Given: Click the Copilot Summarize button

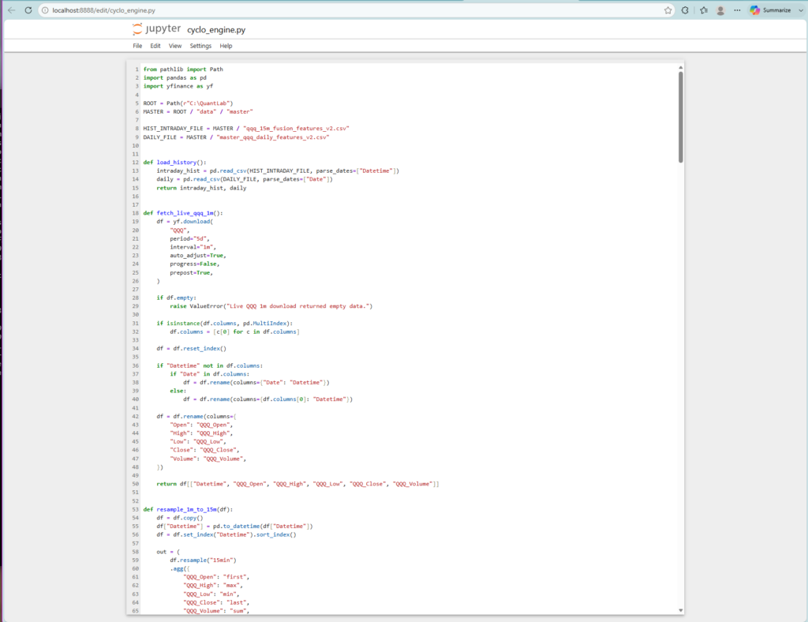Looking at the screenshot, I should coord(770,10).
